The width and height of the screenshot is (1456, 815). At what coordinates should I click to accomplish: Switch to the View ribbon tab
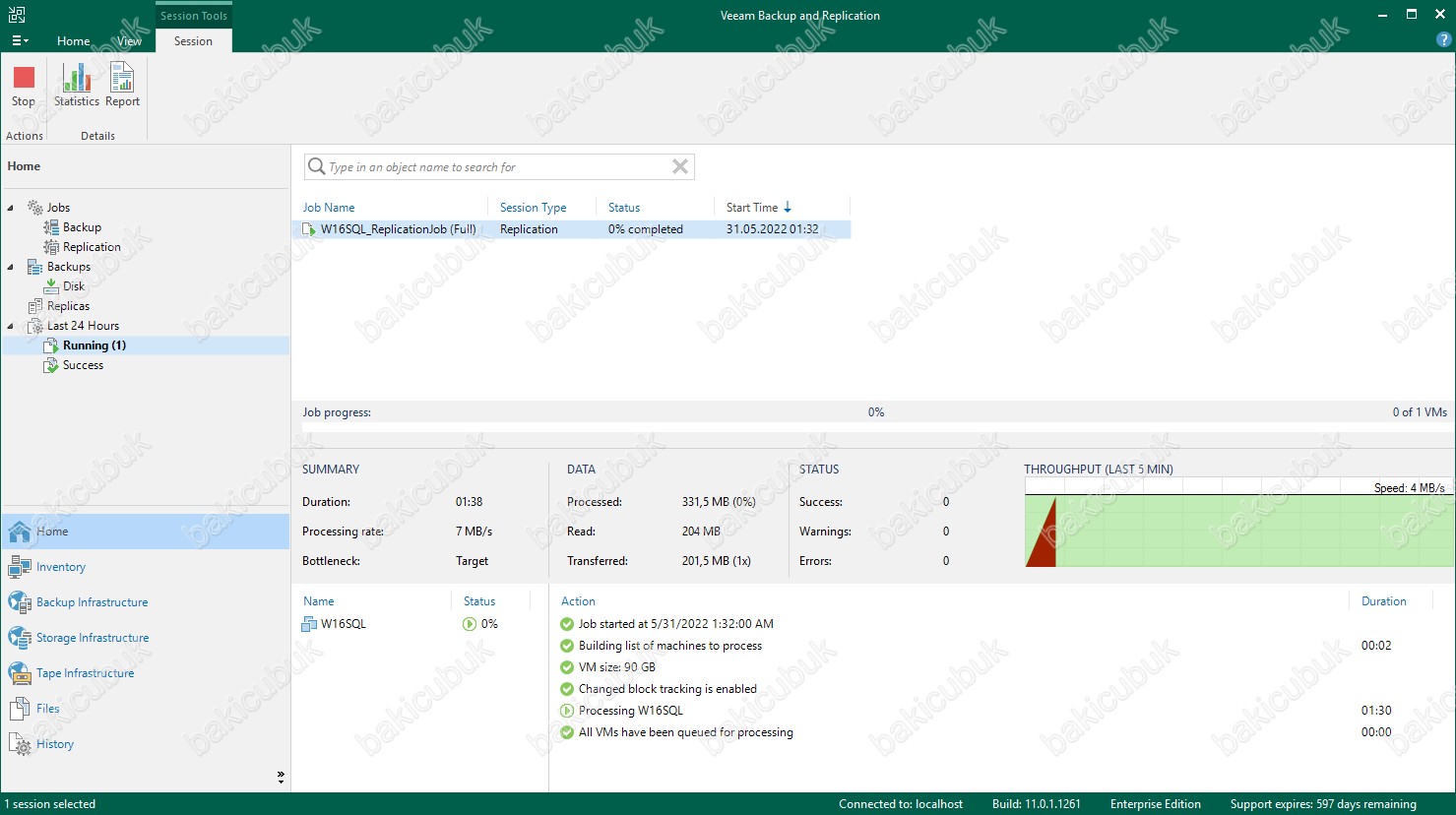click(x=129, y=41)
